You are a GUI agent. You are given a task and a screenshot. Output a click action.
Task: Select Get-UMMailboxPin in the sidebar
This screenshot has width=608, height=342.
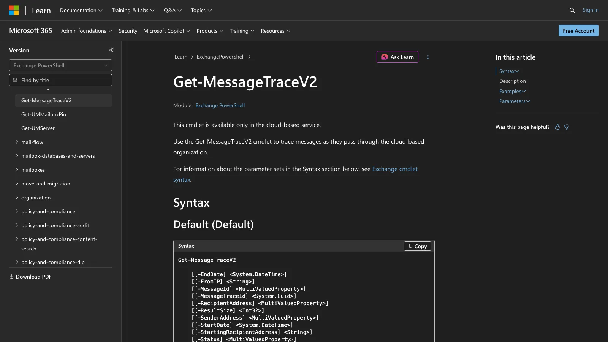tap(44, 114)
